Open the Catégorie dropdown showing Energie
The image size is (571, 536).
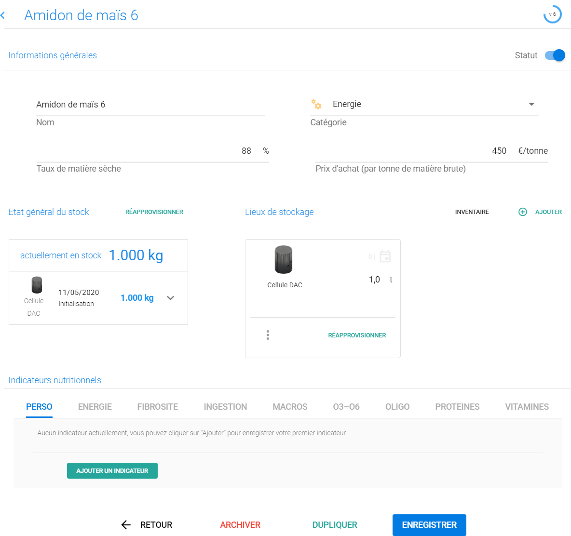pyautogui.click(x=424, y=105)
